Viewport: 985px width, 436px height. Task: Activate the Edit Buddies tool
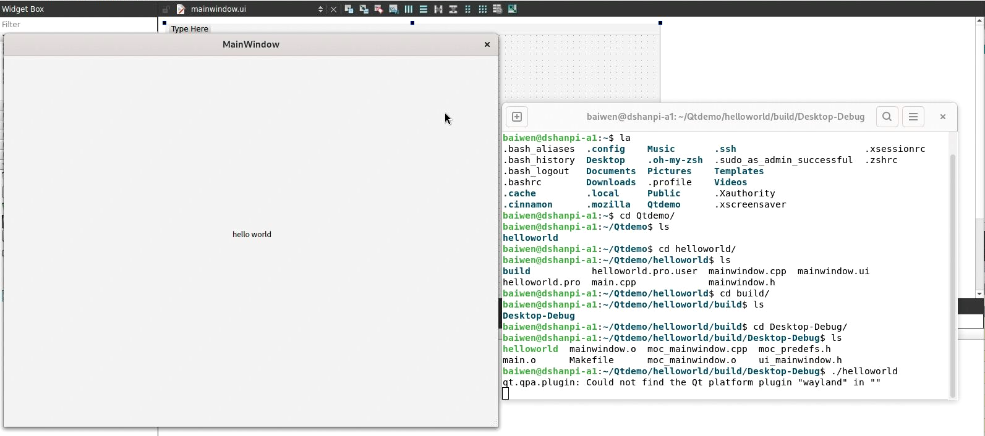[x=378, y=9]
